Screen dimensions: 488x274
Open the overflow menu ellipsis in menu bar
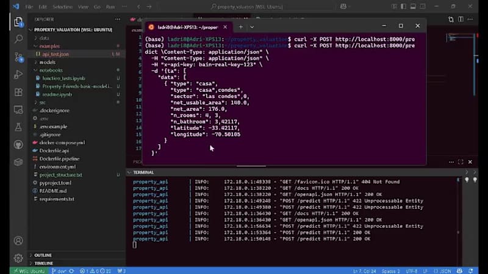pyautogui.click(x=124, y=7)
